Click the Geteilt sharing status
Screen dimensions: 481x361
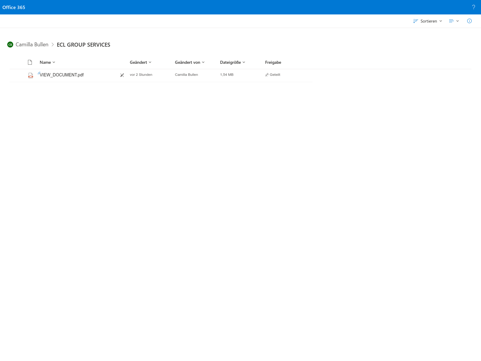click(x=275, y=75)
